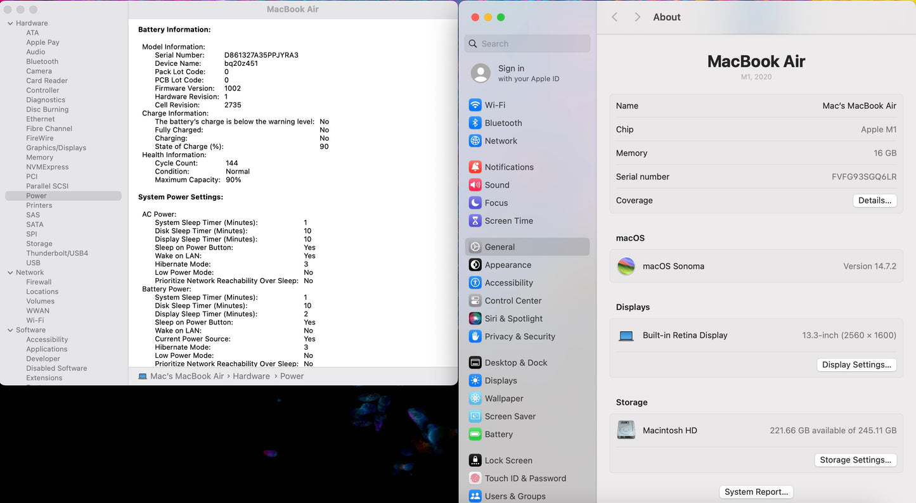Viewport: 916px width, 503px height.
Task: Open the Privacy & Security pane
Action: click(519, 336)
